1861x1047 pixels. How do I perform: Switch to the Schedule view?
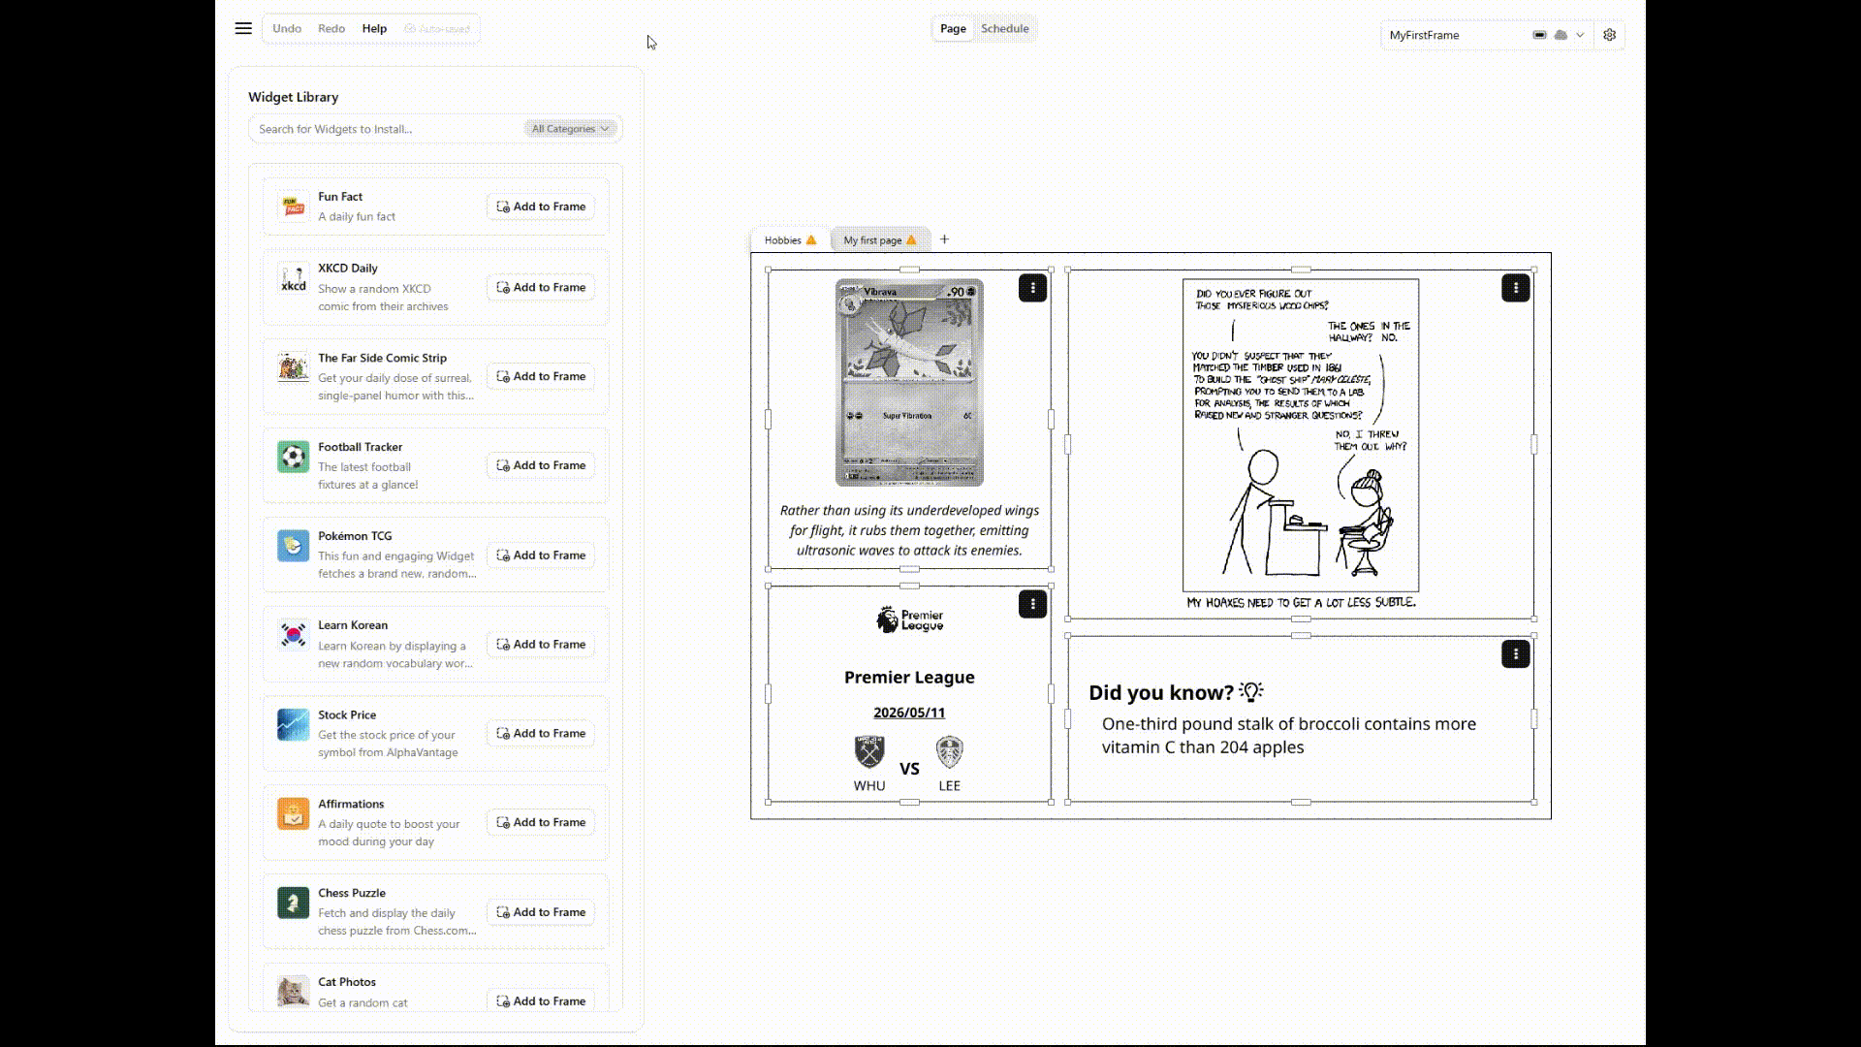pos(1004,28)
